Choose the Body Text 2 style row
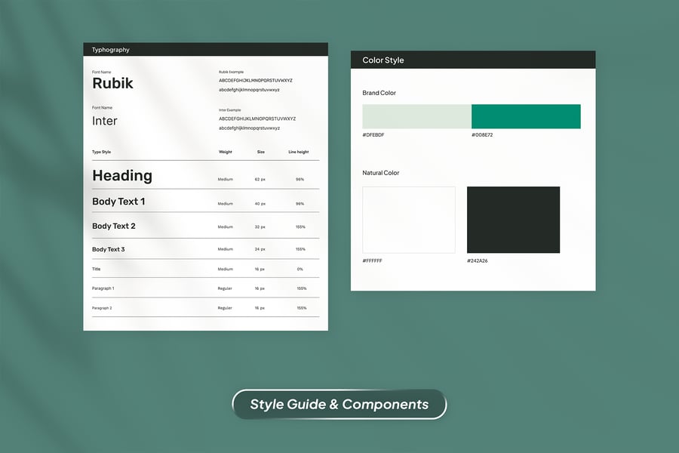The width and height of the screenshot is (679, 453). pyautogui.click(x=114, y=226)
